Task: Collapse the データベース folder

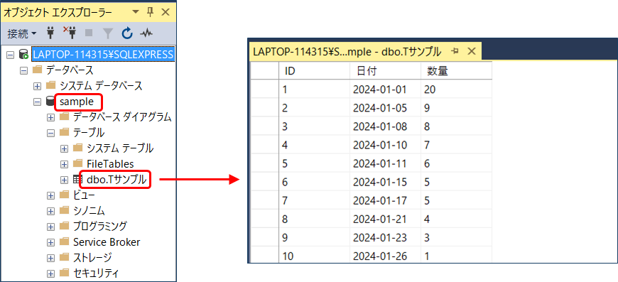Action: pos(24,70)
